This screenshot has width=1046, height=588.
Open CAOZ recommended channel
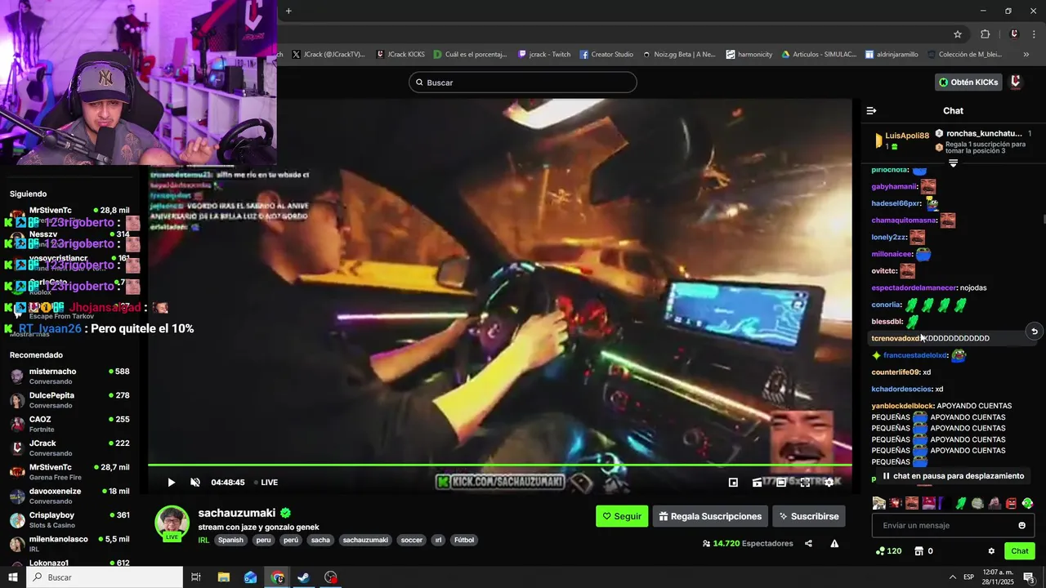pyautogui.click(x=69, y=424)
